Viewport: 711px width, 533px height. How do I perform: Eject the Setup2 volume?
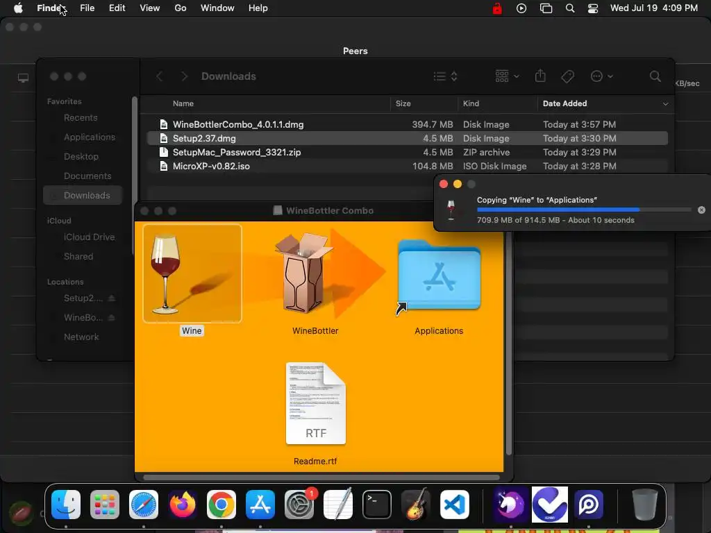pos(112,298)
